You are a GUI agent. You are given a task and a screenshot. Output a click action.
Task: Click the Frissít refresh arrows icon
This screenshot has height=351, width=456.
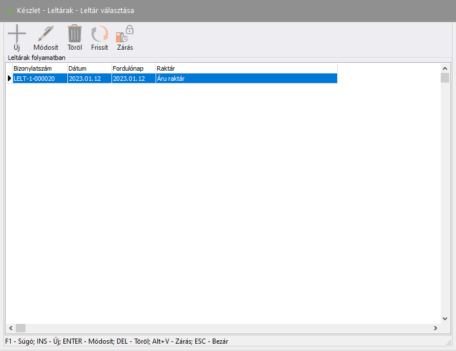[x=100, y=34]
